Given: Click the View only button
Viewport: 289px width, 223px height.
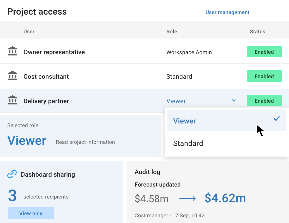Looking at the screenshot, I should click(x=31, y=213).
